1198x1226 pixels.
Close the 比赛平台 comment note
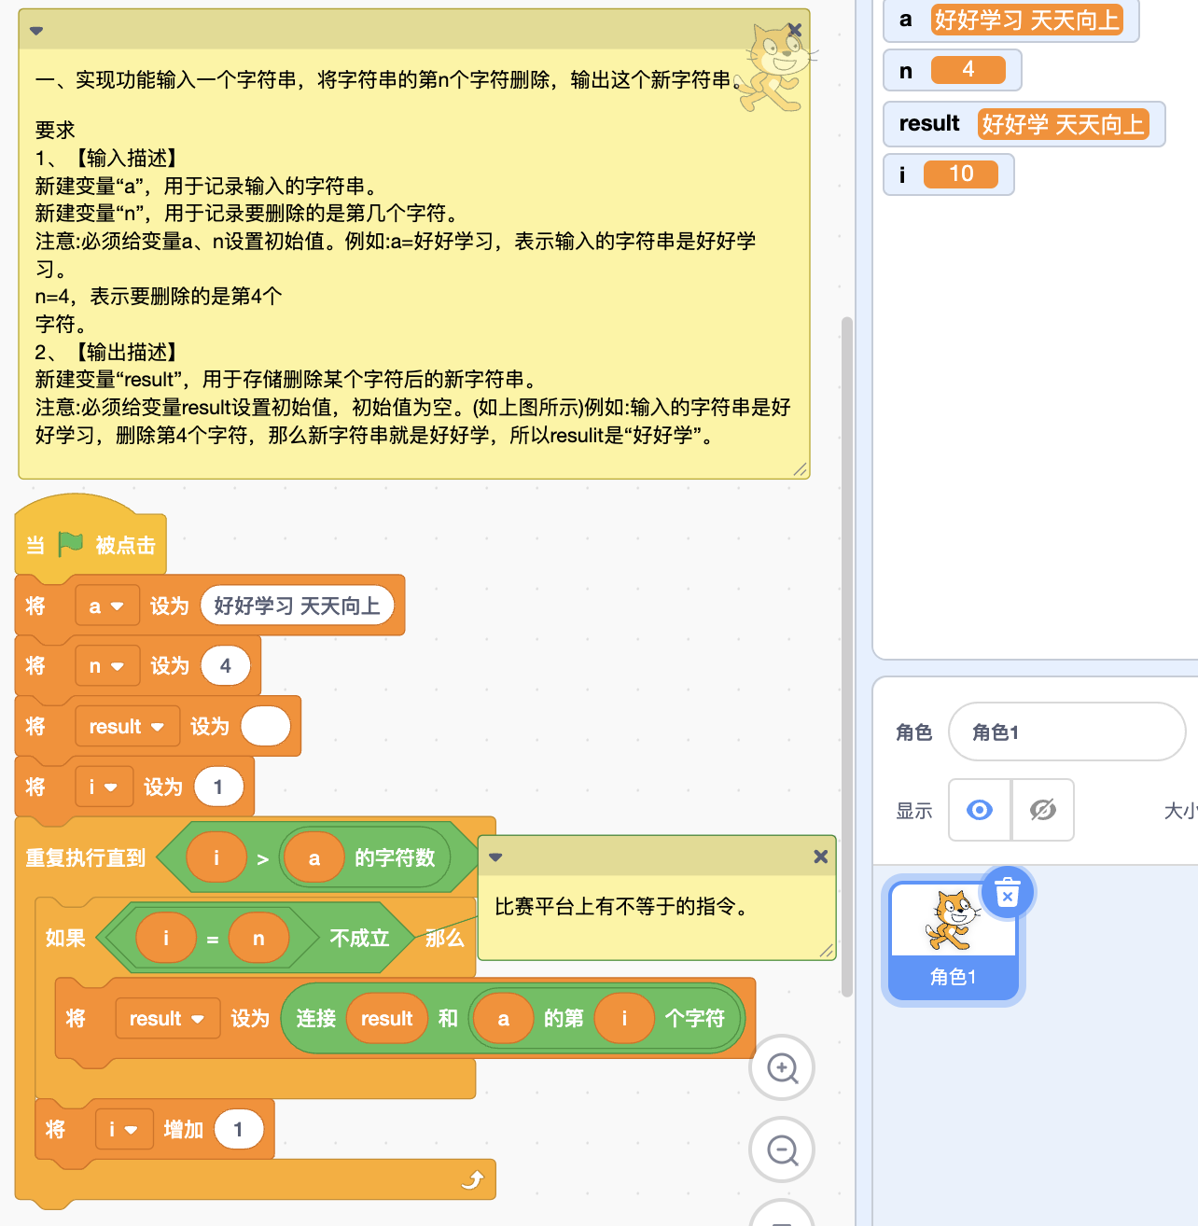click(x=820, y=857)
